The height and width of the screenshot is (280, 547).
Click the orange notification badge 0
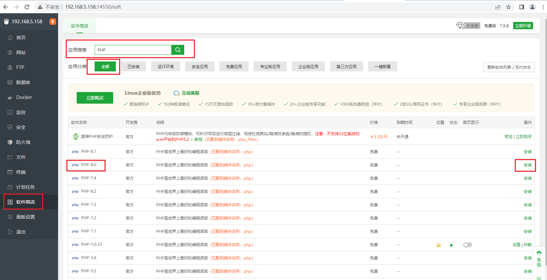tap(52, 22)
